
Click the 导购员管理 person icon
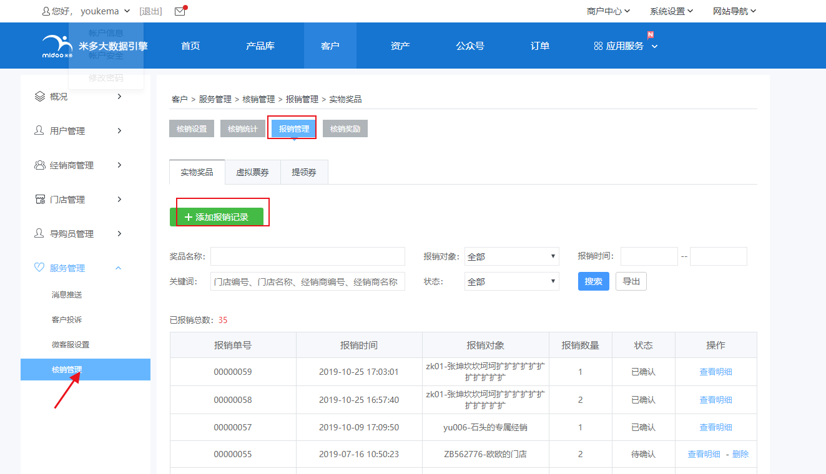click(x=39, y=234)
